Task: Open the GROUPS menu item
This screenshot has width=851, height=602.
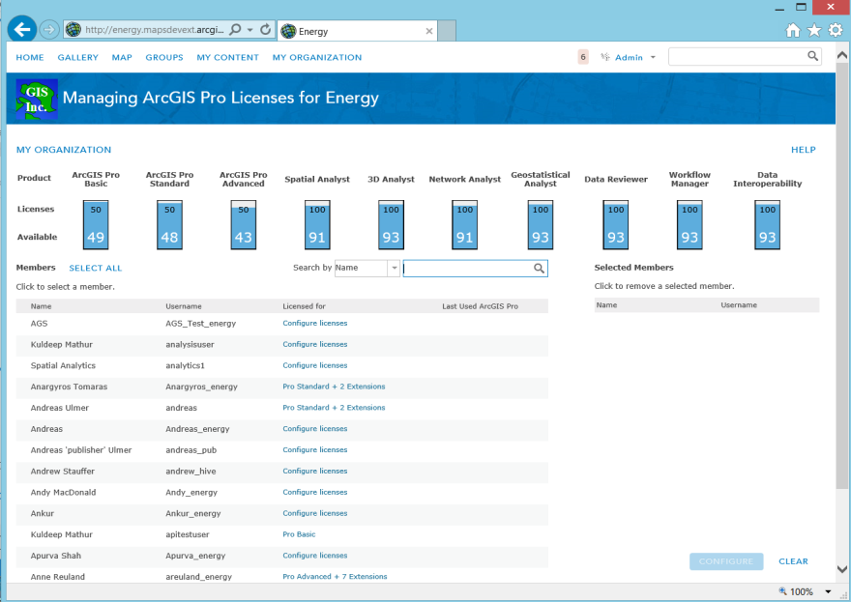Action: [164, 57]
